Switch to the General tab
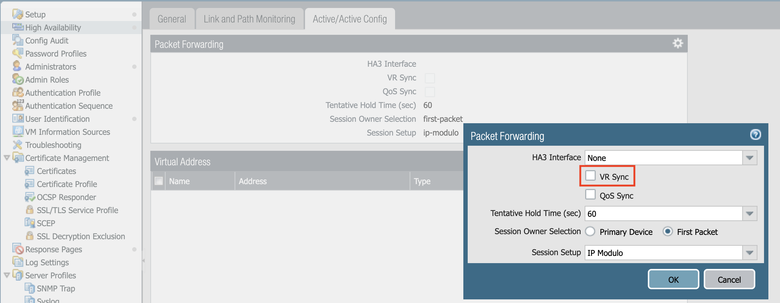This screenshot has height=303, width=780. 172,19
